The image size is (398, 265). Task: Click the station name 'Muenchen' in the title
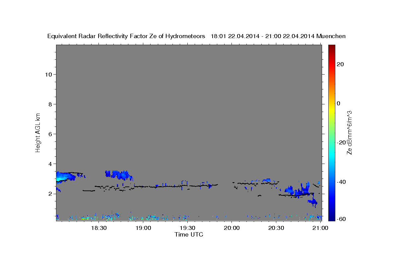click(x=331, y=36)
